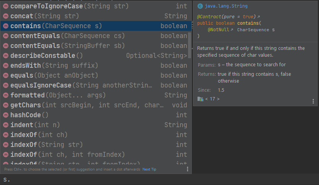
Task: Click method icon beside formatted
Action: click(x=6, y=95)
